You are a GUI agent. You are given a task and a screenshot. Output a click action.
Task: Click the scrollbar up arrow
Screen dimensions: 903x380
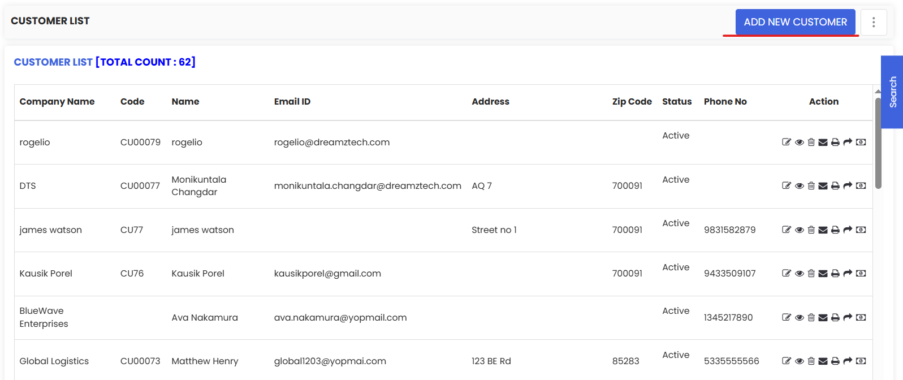pyautogui.click(x=878, y=91)
